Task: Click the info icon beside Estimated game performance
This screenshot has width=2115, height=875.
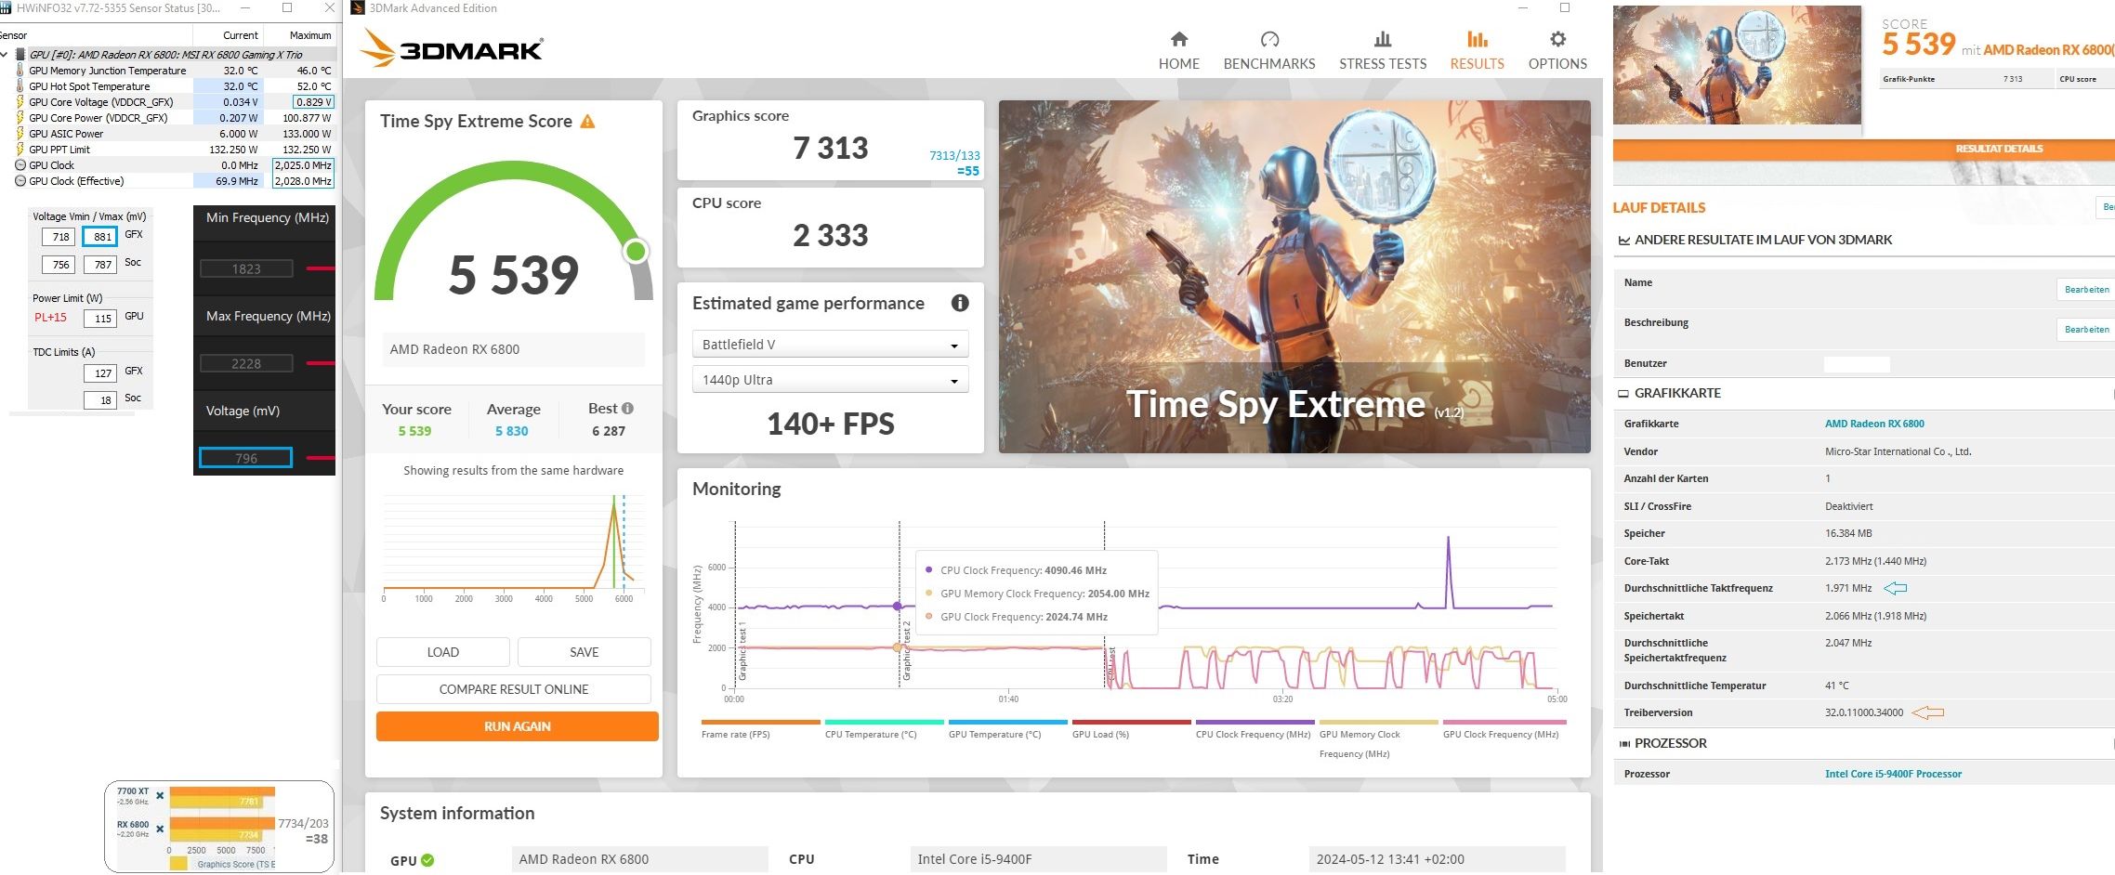Action: 960,303
